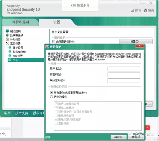Viewport: 159px width, 141px height.
Task: Open the 隔离 quarantine icon
Action: click(145, 10)
